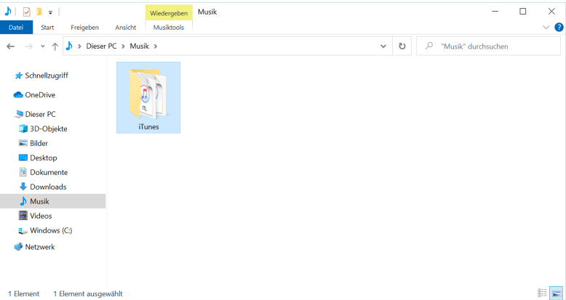Click the music note window icon in title bar
The width and height of the screenshot is (566, 300).
(x=7, y=12)
